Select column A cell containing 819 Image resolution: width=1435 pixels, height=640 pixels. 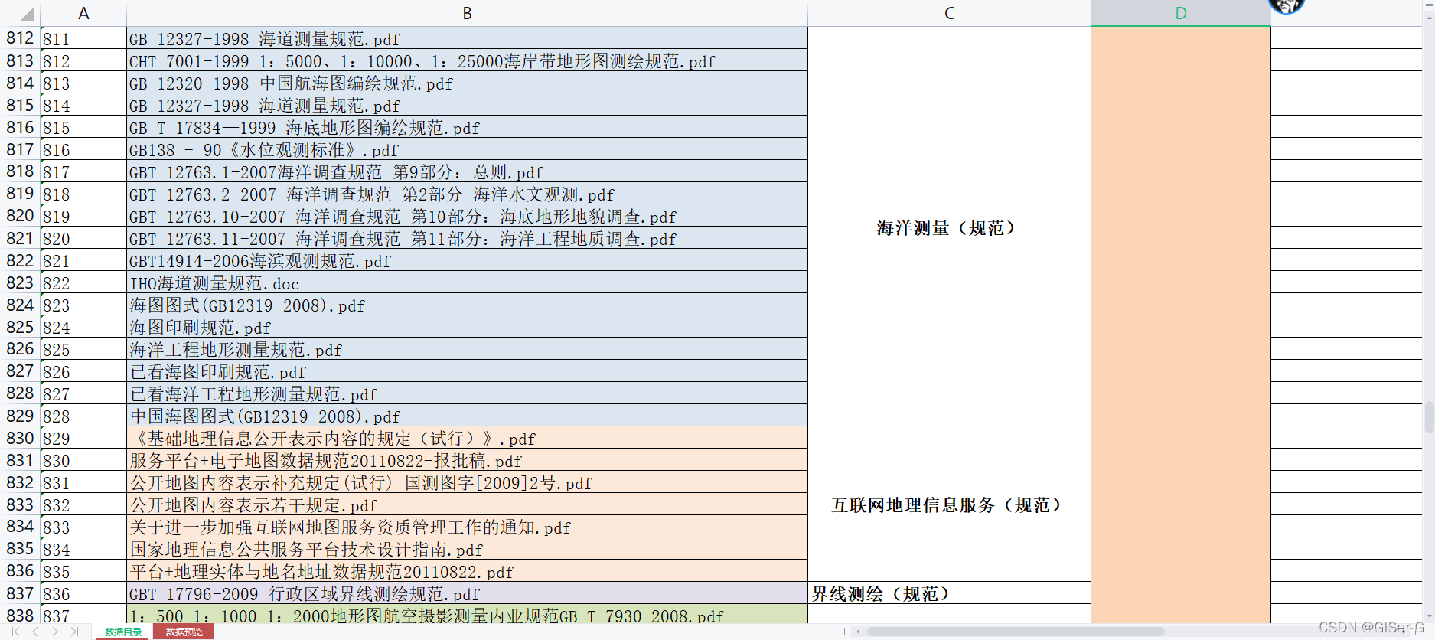pos(83,216)
